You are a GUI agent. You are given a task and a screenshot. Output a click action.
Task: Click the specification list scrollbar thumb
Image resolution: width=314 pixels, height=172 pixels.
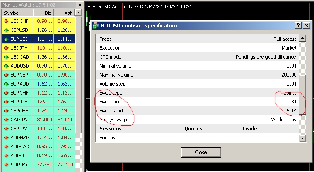coord(303,95)
